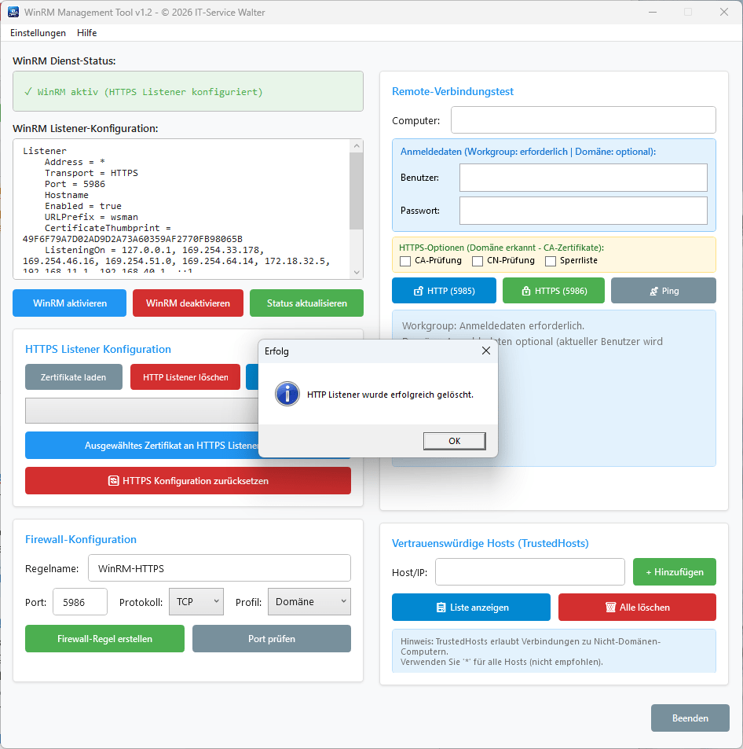The width and height of the screenshot is (743, 749).
Task: Expand the Profil Domäne dropdown
Action: pos(309,602)
